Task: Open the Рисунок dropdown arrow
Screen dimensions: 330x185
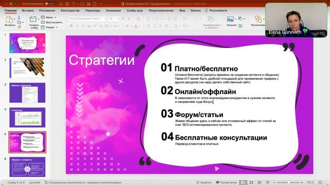Action: pyautogui.click(x=236, y=20)
